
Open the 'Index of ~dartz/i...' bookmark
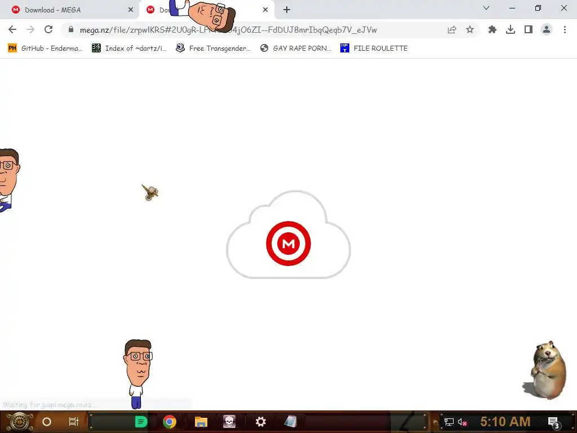(x=129, y=48)
